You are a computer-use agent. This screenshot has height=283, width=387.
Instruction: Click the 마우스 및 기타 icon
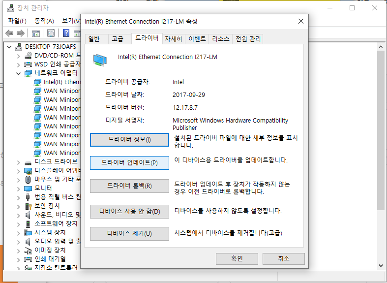coord(28,179)
